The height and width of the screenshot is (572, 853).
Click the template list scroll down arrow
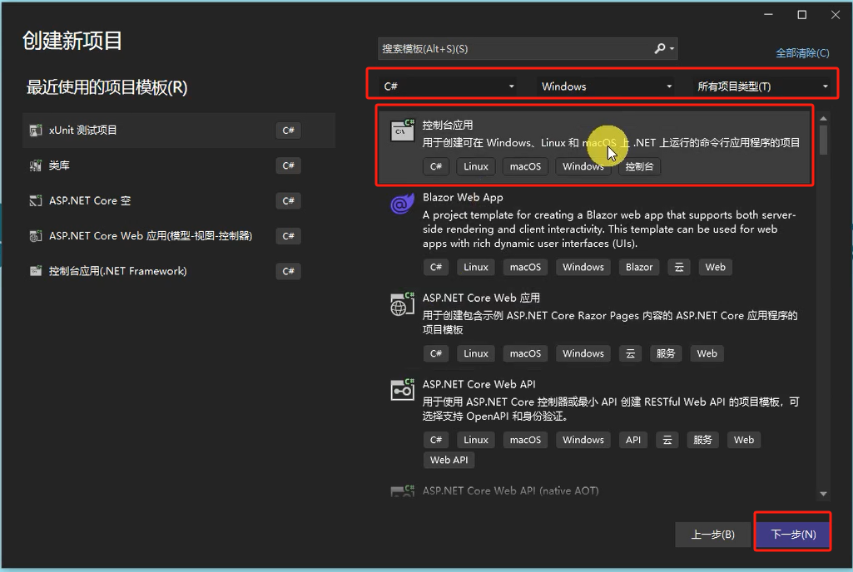pos(823,494)
